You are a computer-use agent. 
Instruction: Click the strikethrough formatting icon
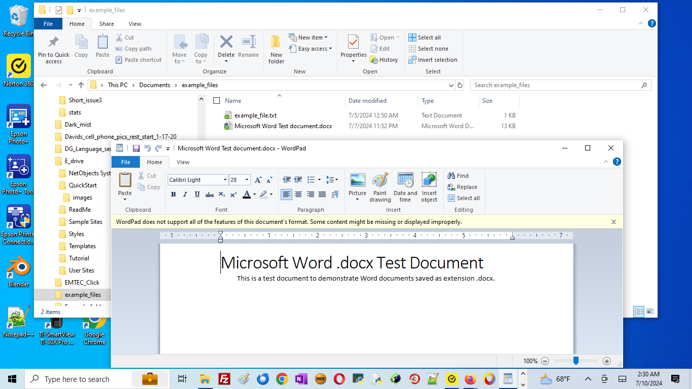pyautogui.click(x=209, y=194)
